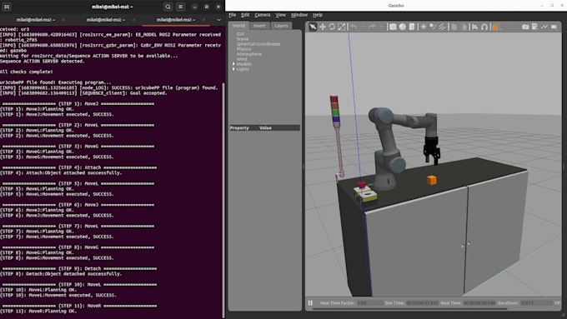Toggle the Snap magnet tool

pyautogui.click(x=484, y=27)
